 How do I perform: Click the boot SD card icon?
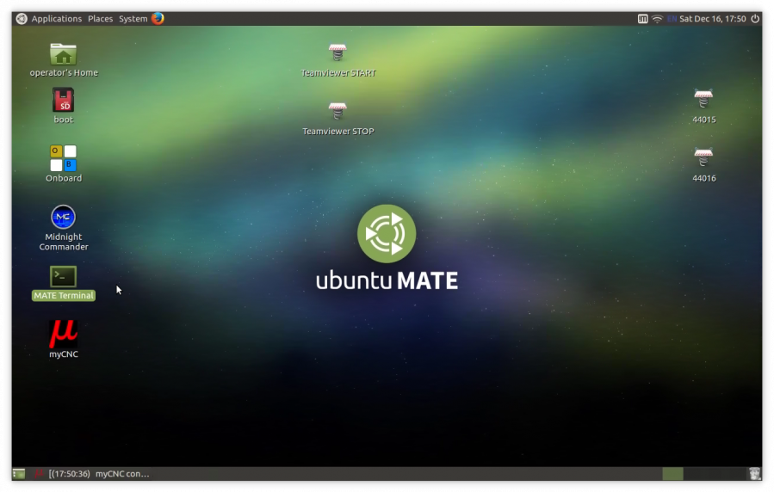tap(63, 101)
